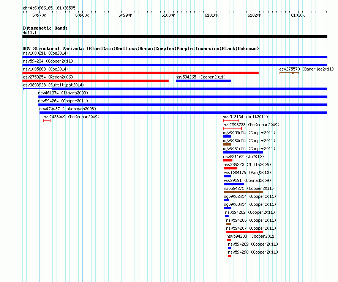
Task: Click the blue esv29591 gain bar
Action: click(x=234, y=184)
